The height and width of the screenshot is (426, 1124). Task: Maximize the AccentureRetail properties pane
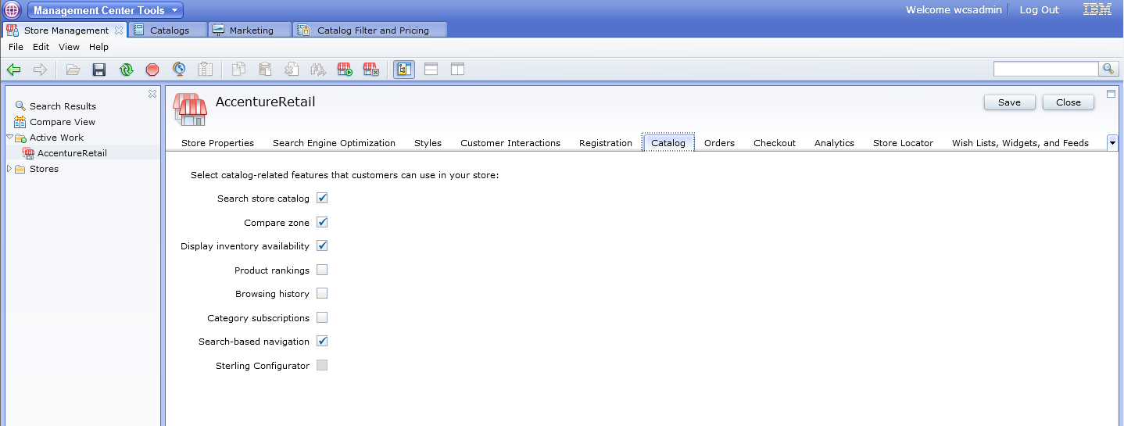1111,94
